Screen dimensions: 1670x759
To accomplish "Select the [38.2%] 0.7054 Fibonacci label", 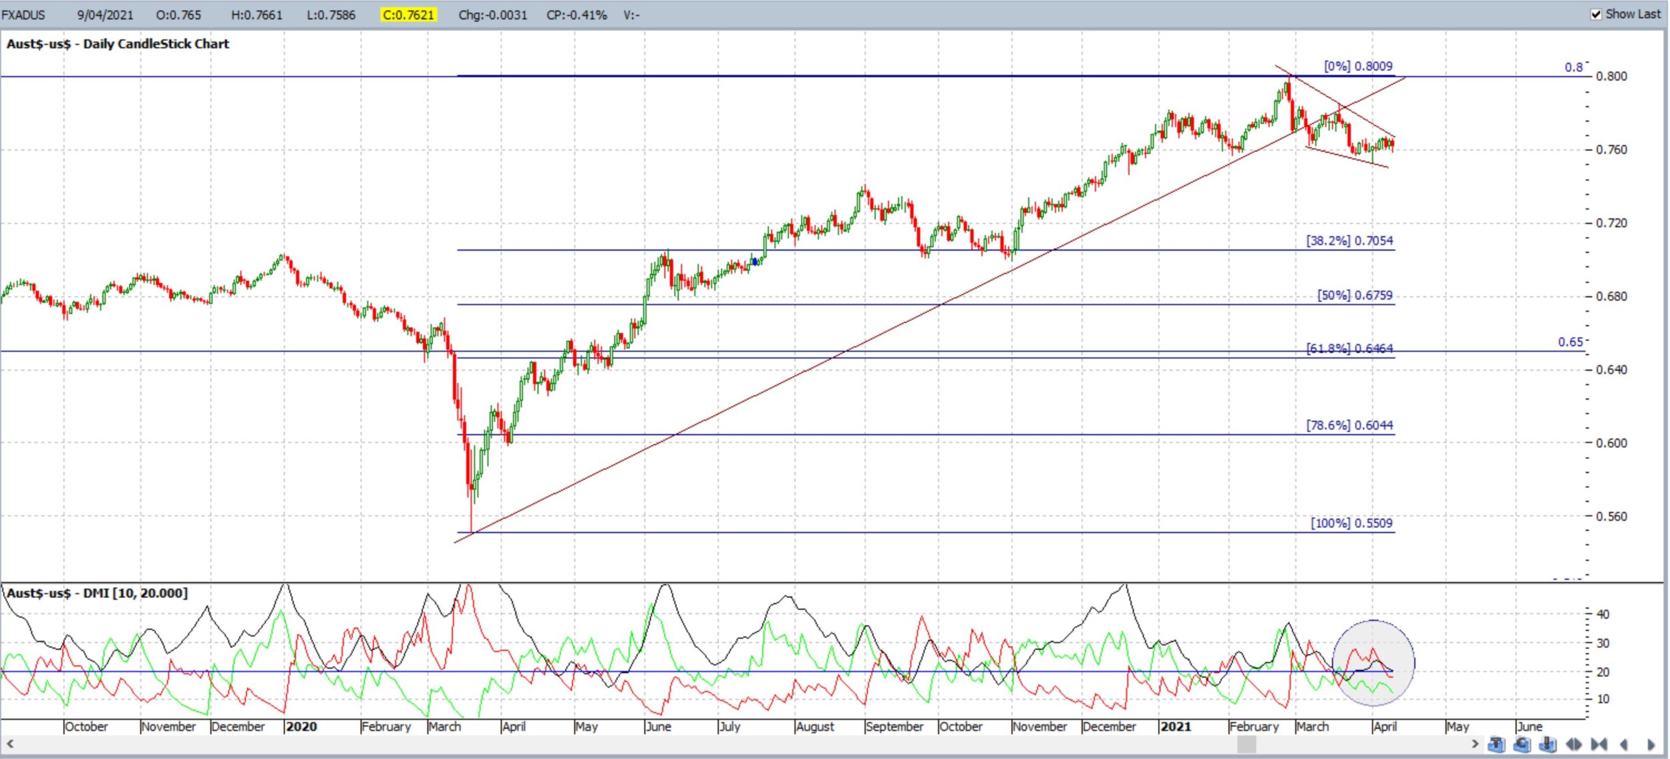I will click(x=1349, y=241).
